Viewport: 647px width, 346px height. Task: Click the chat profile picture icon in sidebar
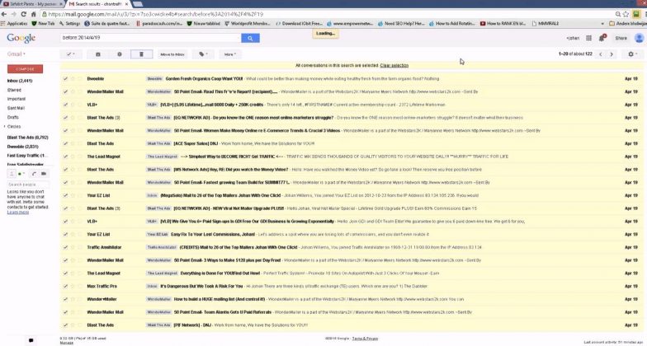pyautogui.click(x=12, y=174)
